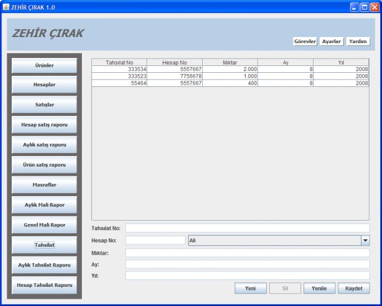Open Aylık satış raporu
Viewport: 382px width, 306px height.
44,145
